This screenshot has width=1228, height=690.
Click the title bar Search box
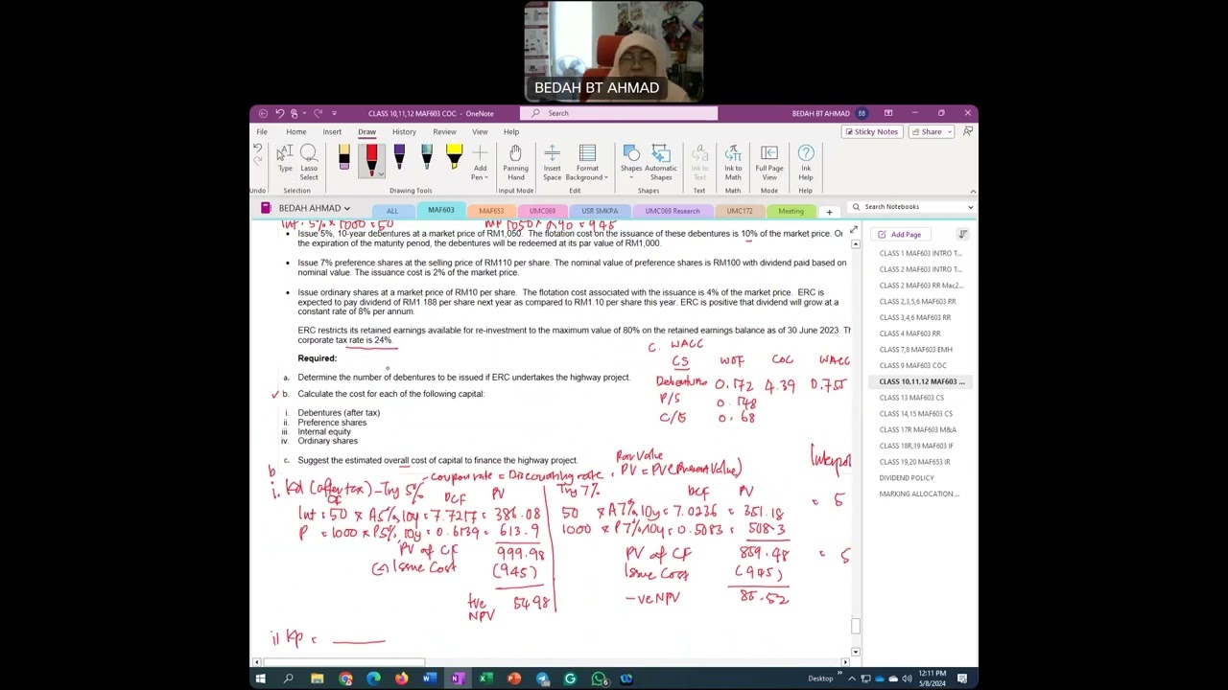pos(621,113)
